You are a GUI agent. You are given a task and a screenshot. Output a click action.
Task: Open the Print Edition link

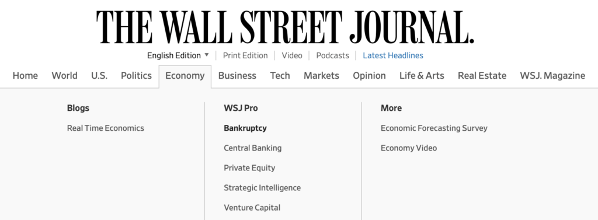tap(245, 55)
